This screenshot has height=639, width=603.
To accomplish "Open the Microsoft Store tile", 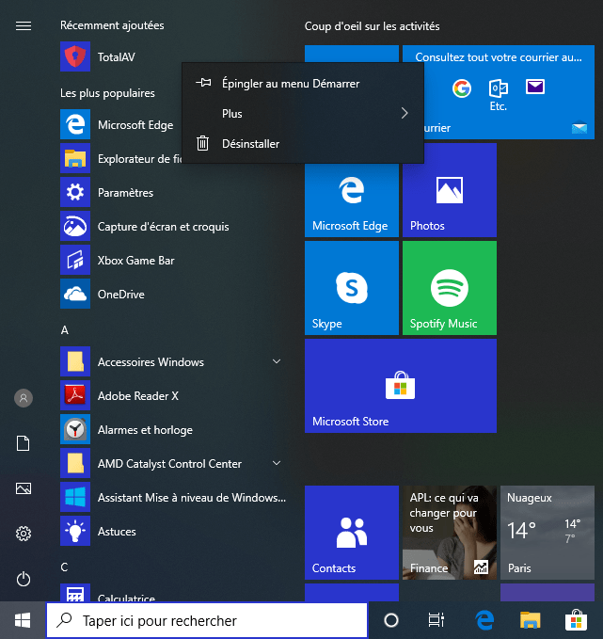I will 401,386.
